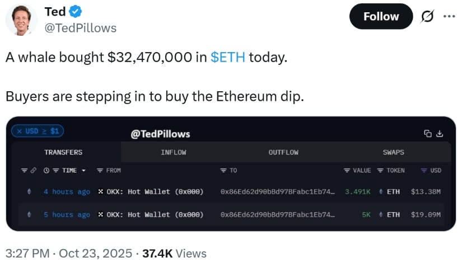Screen dimensions: 462x262
Task: Click the clock icon next to TIME
Action: [46, 170]
